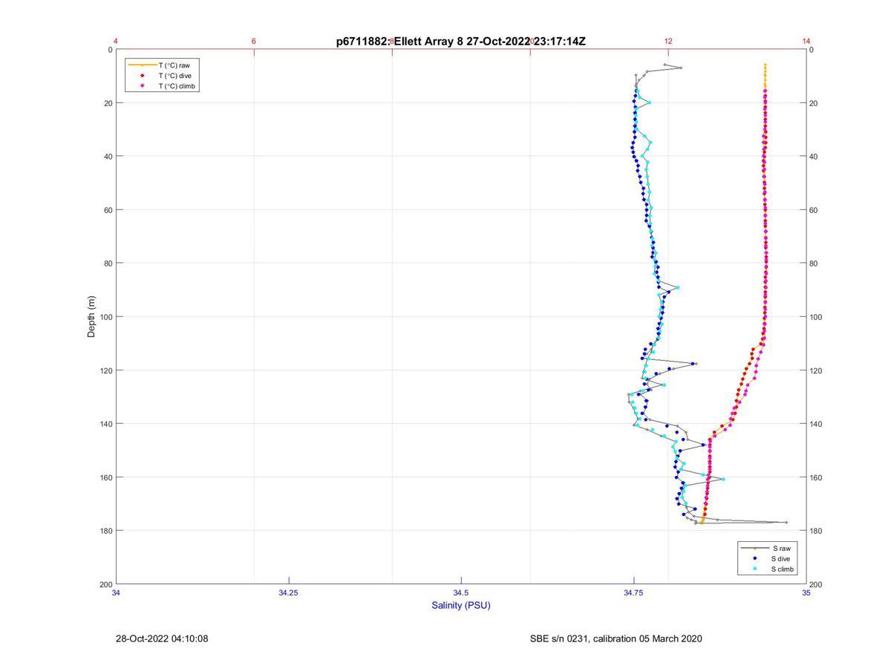Click the 'Salinity (PSU)' axis label
The image size is (891, 657).
pos(461,605)
